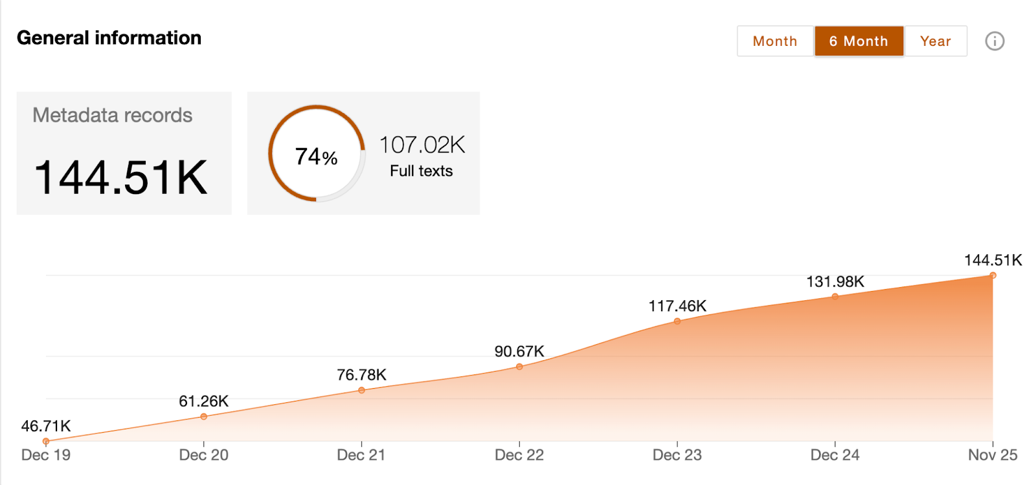This screenshot has width=1036, height=485.
Task: Click the 117.46K data point
Action: tap(677, 321)
